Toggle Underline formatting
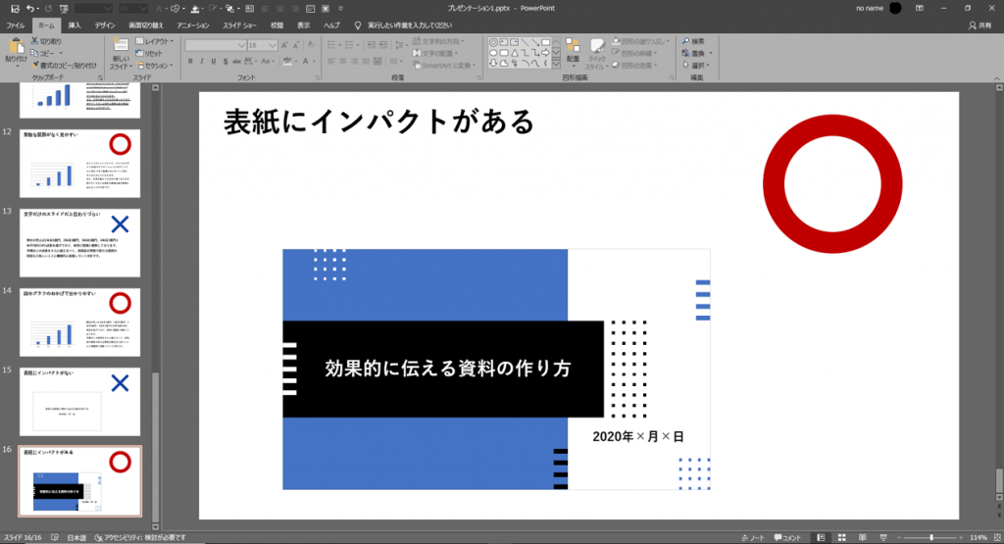1004x544 pixels. (x=213, y=62)
